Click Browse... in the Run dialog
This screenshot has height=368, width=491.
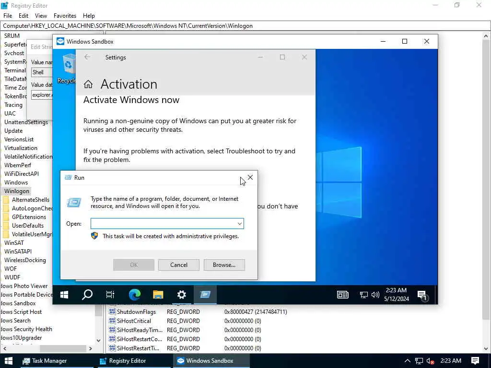tap(224, 264)
